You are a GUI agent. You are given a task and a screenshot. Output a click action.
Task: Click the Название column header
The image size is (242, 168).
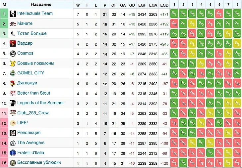tap(41, 5)
